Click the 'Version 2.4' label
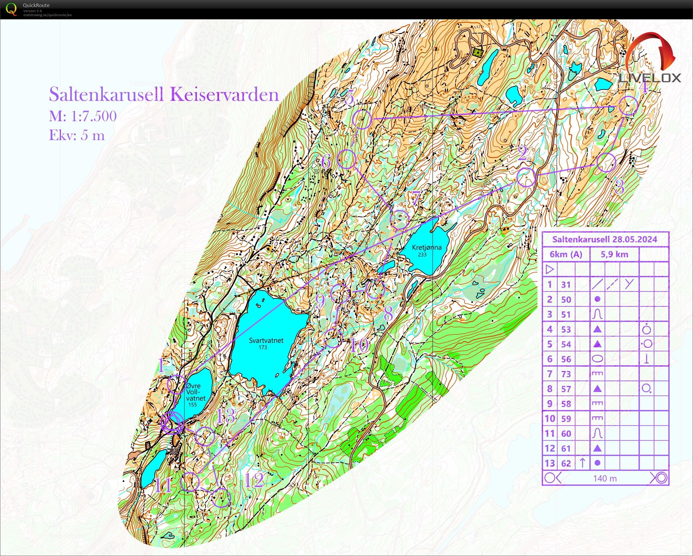Screen dimensions: 693x556 click(x=32, y=11)
